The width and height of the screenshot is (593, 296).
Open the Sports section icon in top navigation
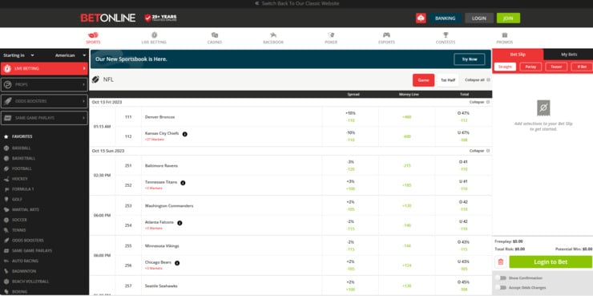tap(93, 35)
